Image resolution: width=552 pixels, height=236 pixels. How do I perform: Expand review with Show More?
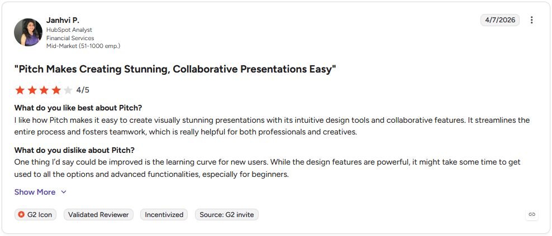[35, 192]
